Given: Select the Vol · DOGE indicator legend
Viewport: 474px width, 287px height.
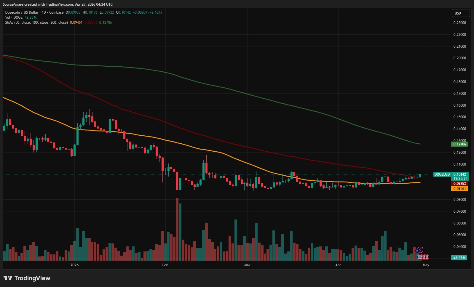Looking at the screenshot, I should (14, 17).
